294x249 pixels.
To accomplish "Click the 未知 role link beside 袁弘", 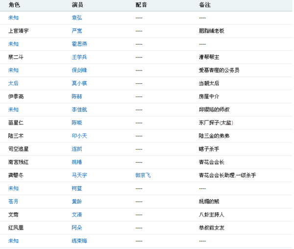I will pos(13,18).
